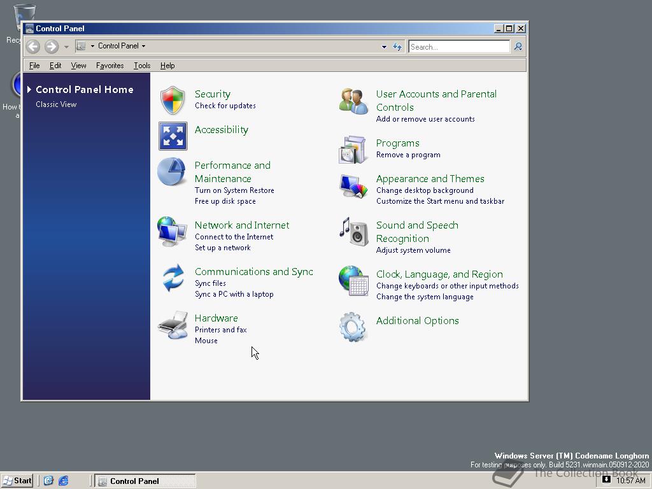The image size is (652, 489).
Task: Launch Internet Explorer from quick launch
Action: point(63,481)
